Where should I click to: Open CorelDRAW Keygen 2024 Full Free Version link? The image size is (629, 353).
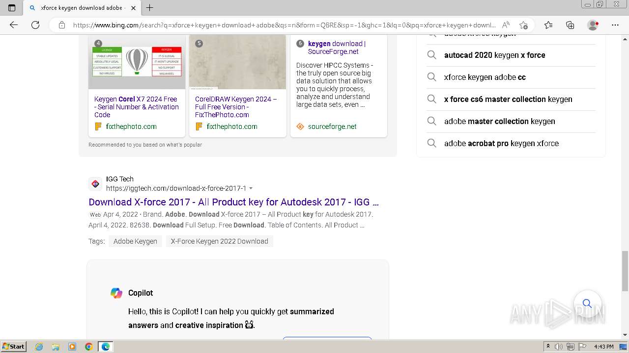[x=236, y=107]
